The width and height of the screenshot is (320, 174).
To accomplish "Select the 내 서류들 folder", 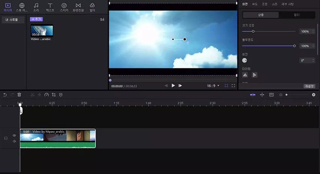I will pyautogui.click(x=13, y=20).
